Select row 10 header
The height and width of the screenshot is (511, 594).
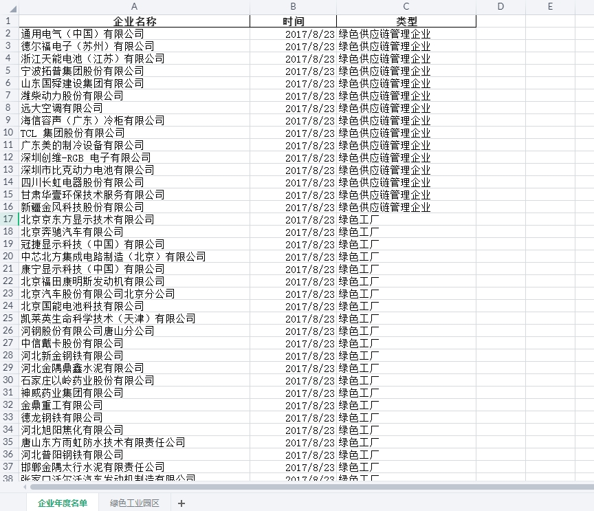click(x=8, y=133)
